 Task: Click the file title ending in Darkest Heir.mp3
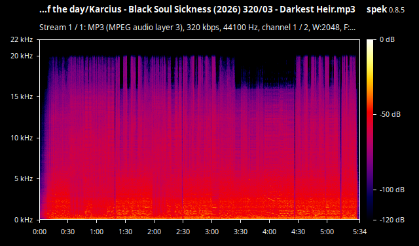pyautogui.click(x=197, y=10)
